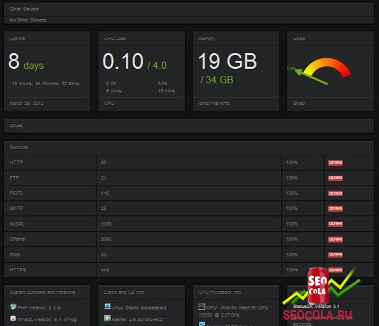Open the Other Servers panel header

click(x=189, y=9)
